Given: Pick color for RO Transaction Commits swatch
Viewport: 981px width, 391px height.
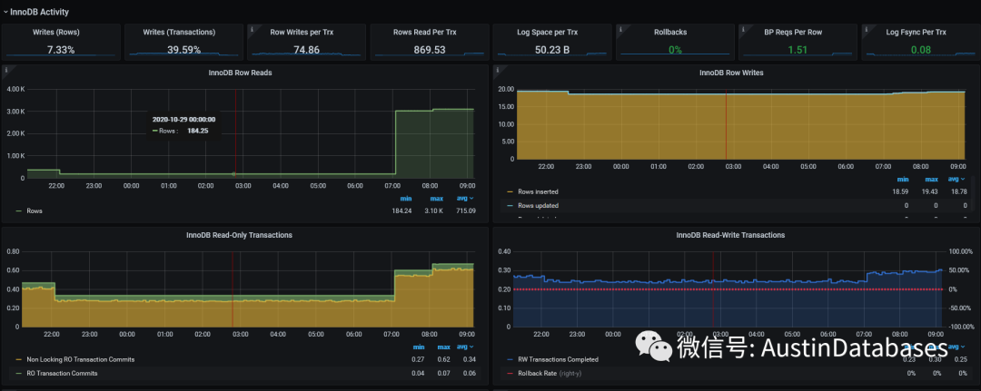Looking at the screenshot, I should [19, 373].
